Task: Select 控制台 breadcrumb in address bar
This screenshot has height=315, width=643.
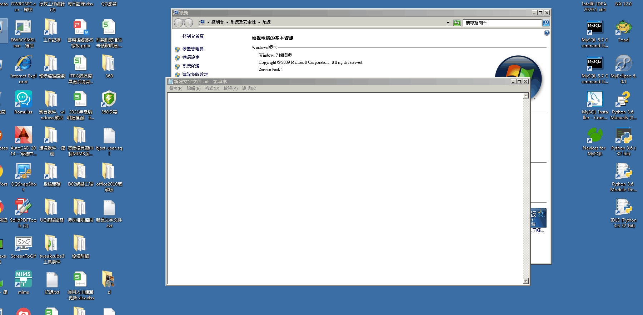Action: (x=218, y=22)
